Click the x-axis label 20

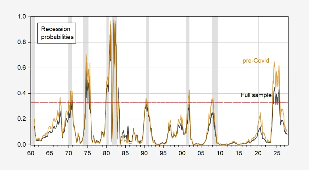pyautogui.click(x=258, y=153)
